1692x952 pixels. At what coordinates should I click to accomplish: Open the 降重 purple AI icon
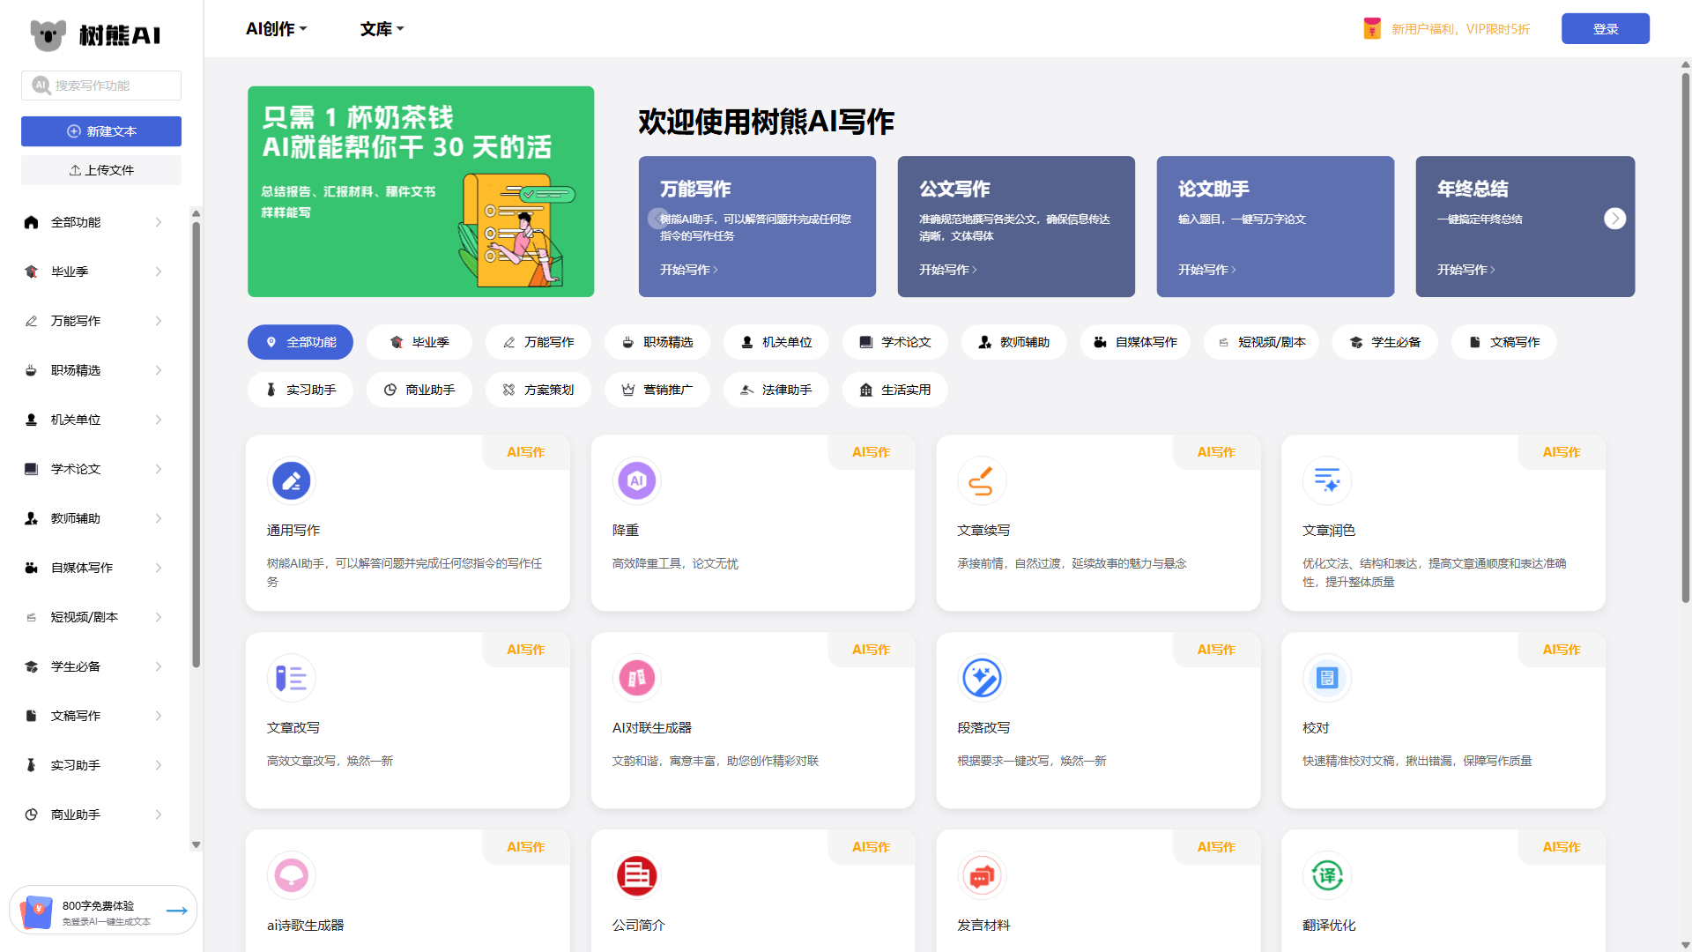[636, 480]
